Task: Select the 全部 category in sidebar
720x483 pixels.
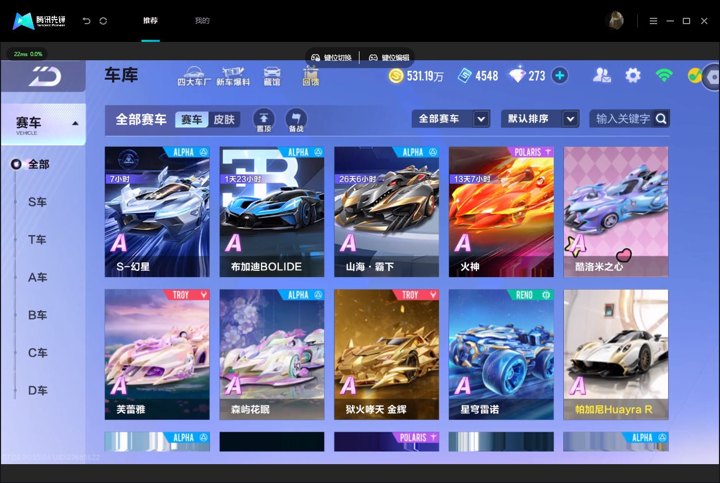Action: 38,164
